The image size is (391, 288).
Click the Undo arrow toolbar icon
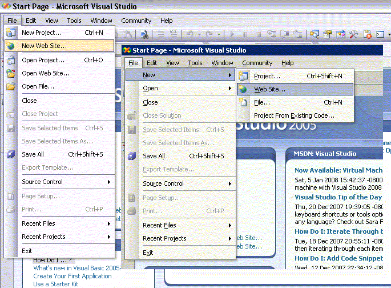190,34
